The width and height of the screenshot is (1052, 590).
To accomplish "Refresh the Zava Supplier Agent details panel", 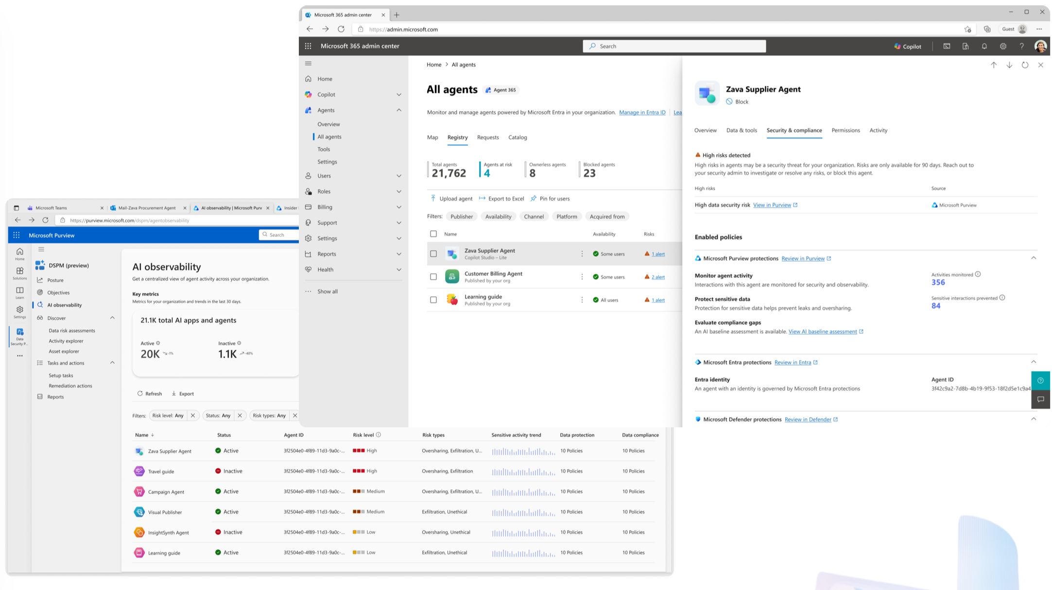I will click(1025, 65).
